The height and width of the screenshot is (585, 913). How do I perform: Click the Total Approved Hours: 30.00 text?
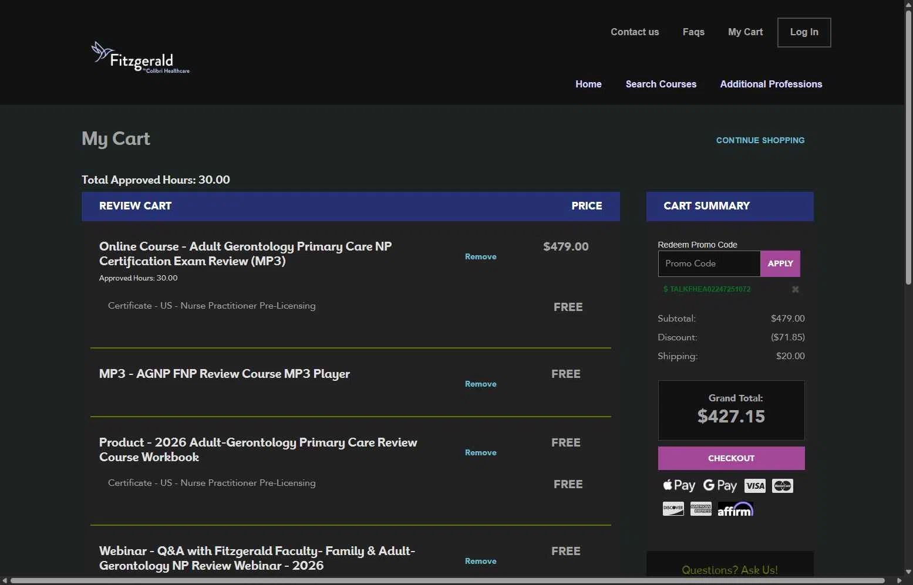tap(156, 180)
